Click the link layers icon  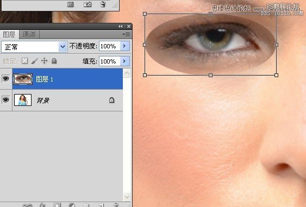(x=27, y=205)
